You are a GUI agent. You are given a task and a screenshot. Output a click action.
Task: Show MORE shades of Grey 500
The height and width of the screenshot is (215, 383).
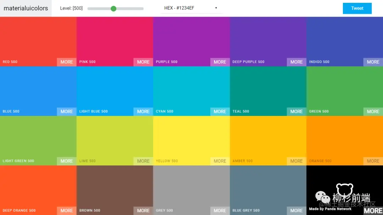220,211
